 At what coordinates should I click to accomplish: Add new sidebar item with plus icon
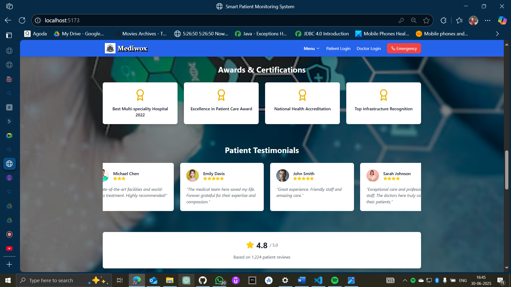9,264
